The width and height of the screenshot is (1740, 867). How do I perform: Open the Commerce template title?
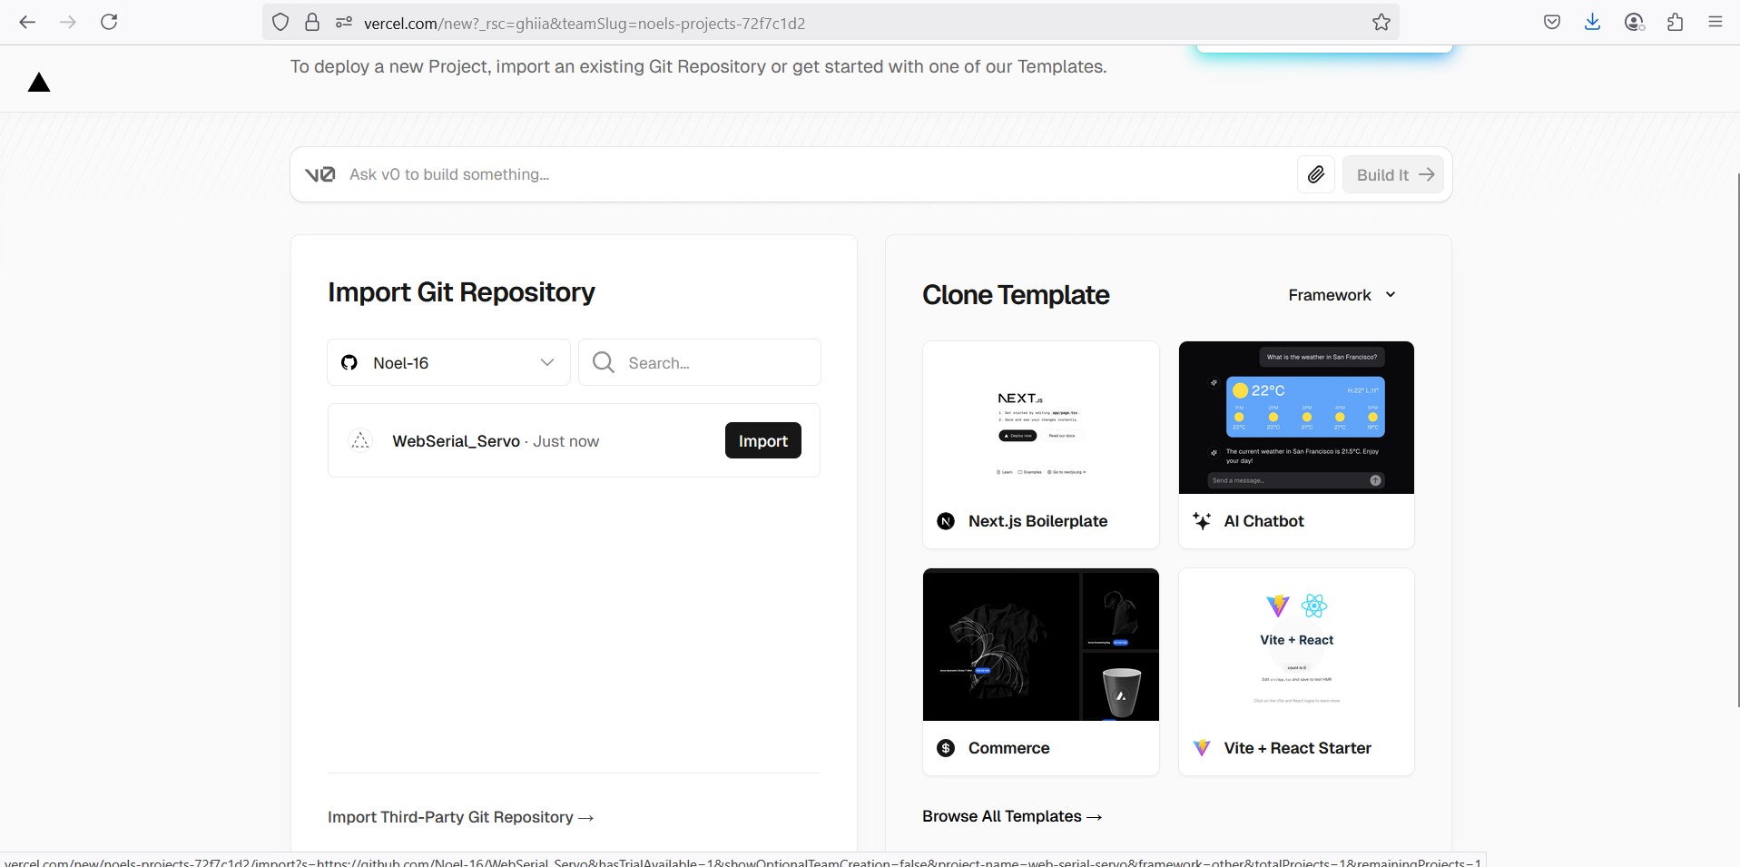pos(1008,748)
